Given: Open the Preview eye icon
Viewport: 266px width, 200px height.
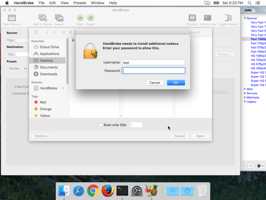Looking at the screenshot, I should 192,18.
